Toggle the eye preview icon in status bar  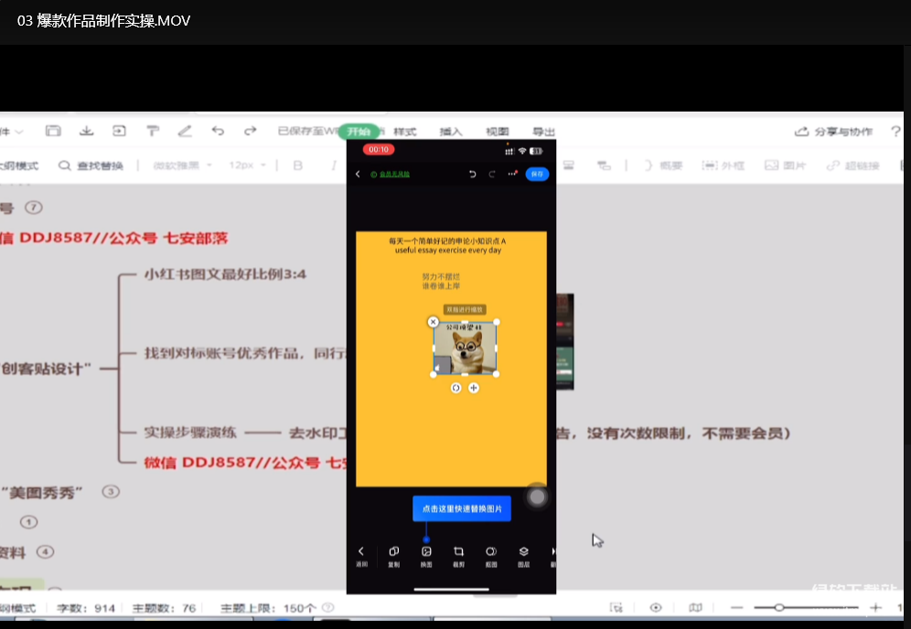(656, 608)
